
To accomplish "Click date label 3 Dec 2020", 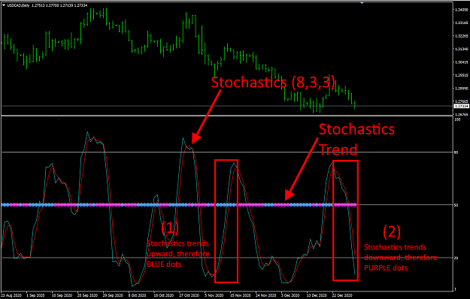I will point(291,295).
